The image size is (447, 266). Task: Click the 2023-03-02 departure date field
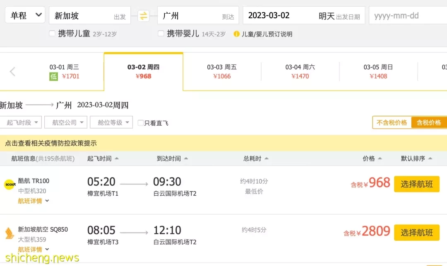click(304, 15)
